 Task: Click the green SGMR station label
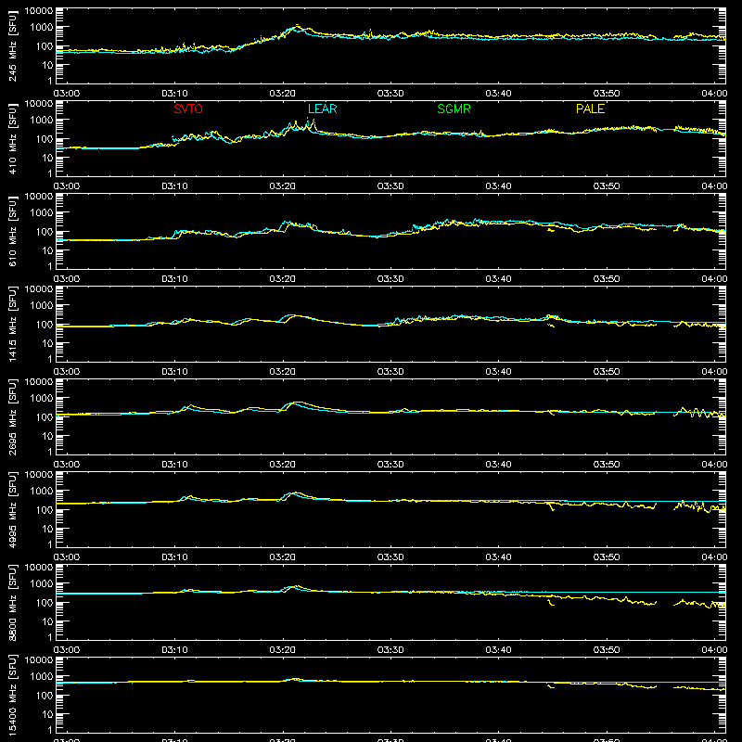click(x=454, y=109)
